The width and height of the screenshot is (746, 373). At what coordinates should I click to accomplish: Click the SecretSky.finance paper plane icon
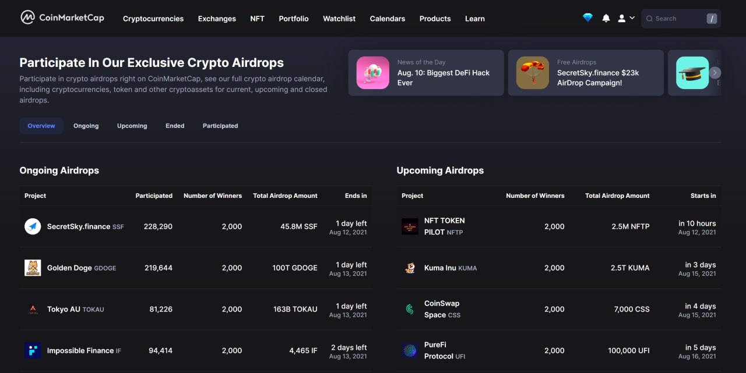pyautogui.click(x=33, y=226)
